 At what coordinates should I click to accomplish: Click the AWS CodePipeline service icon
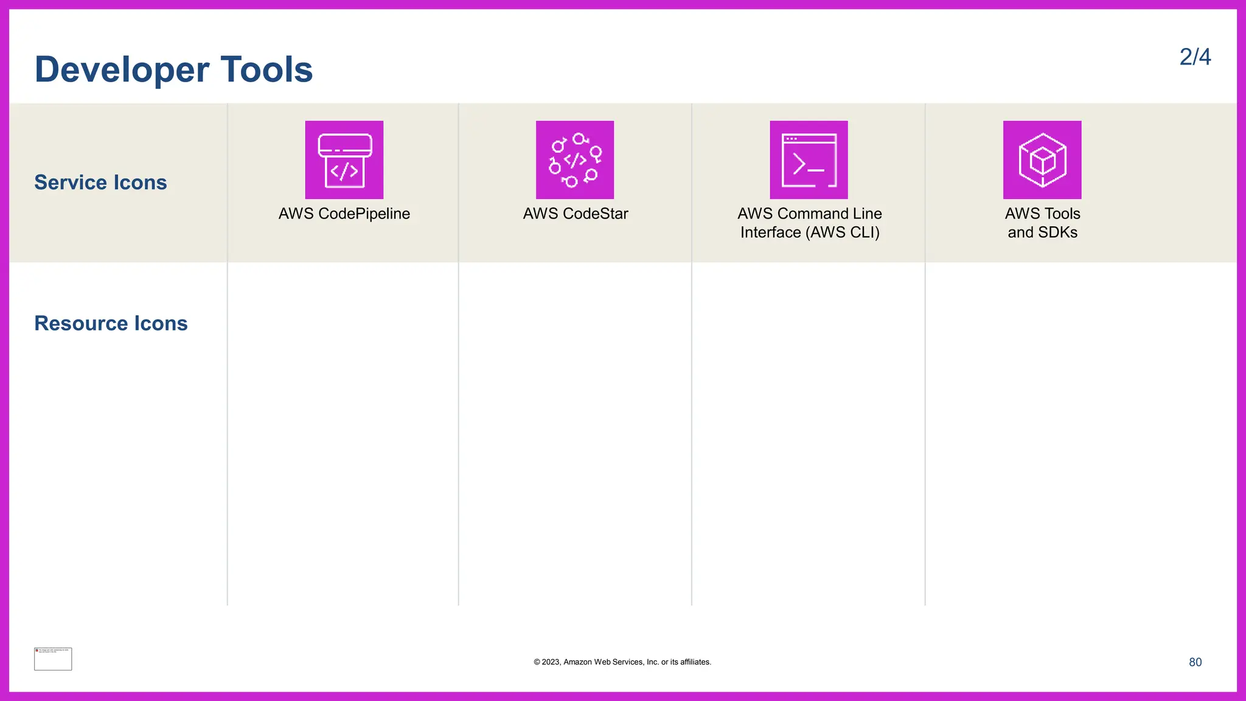pos(344,159)
